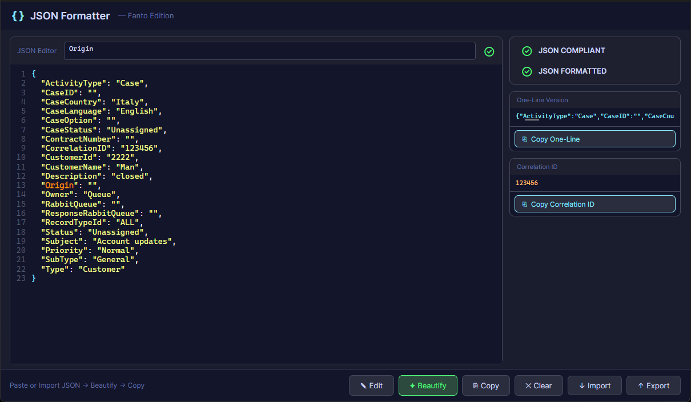Click the Beautify button
This screenshot has width=691, height=402.
(x=428, y=385)
